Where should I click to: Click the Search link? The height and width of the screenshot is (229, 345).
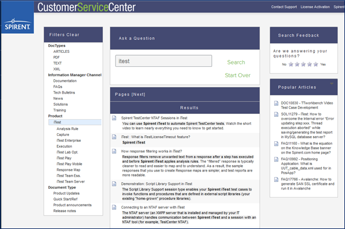point(236,62)
